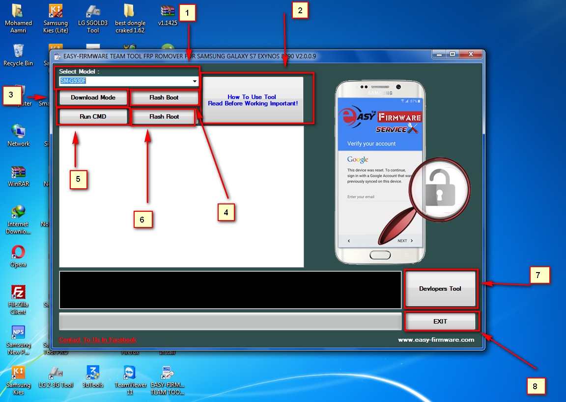Open the v1.1425 archive icon
566x402 pixels.
[168, 15]
